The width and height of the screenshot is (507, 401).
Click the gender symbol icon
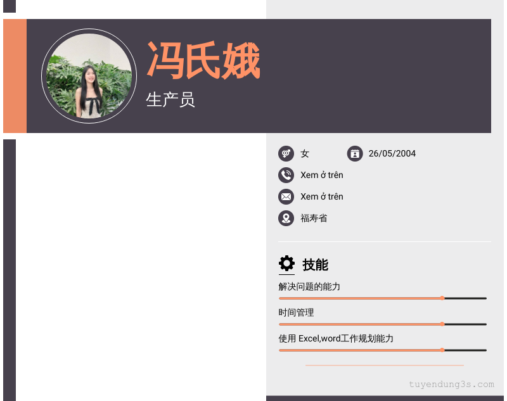point(286,154)
